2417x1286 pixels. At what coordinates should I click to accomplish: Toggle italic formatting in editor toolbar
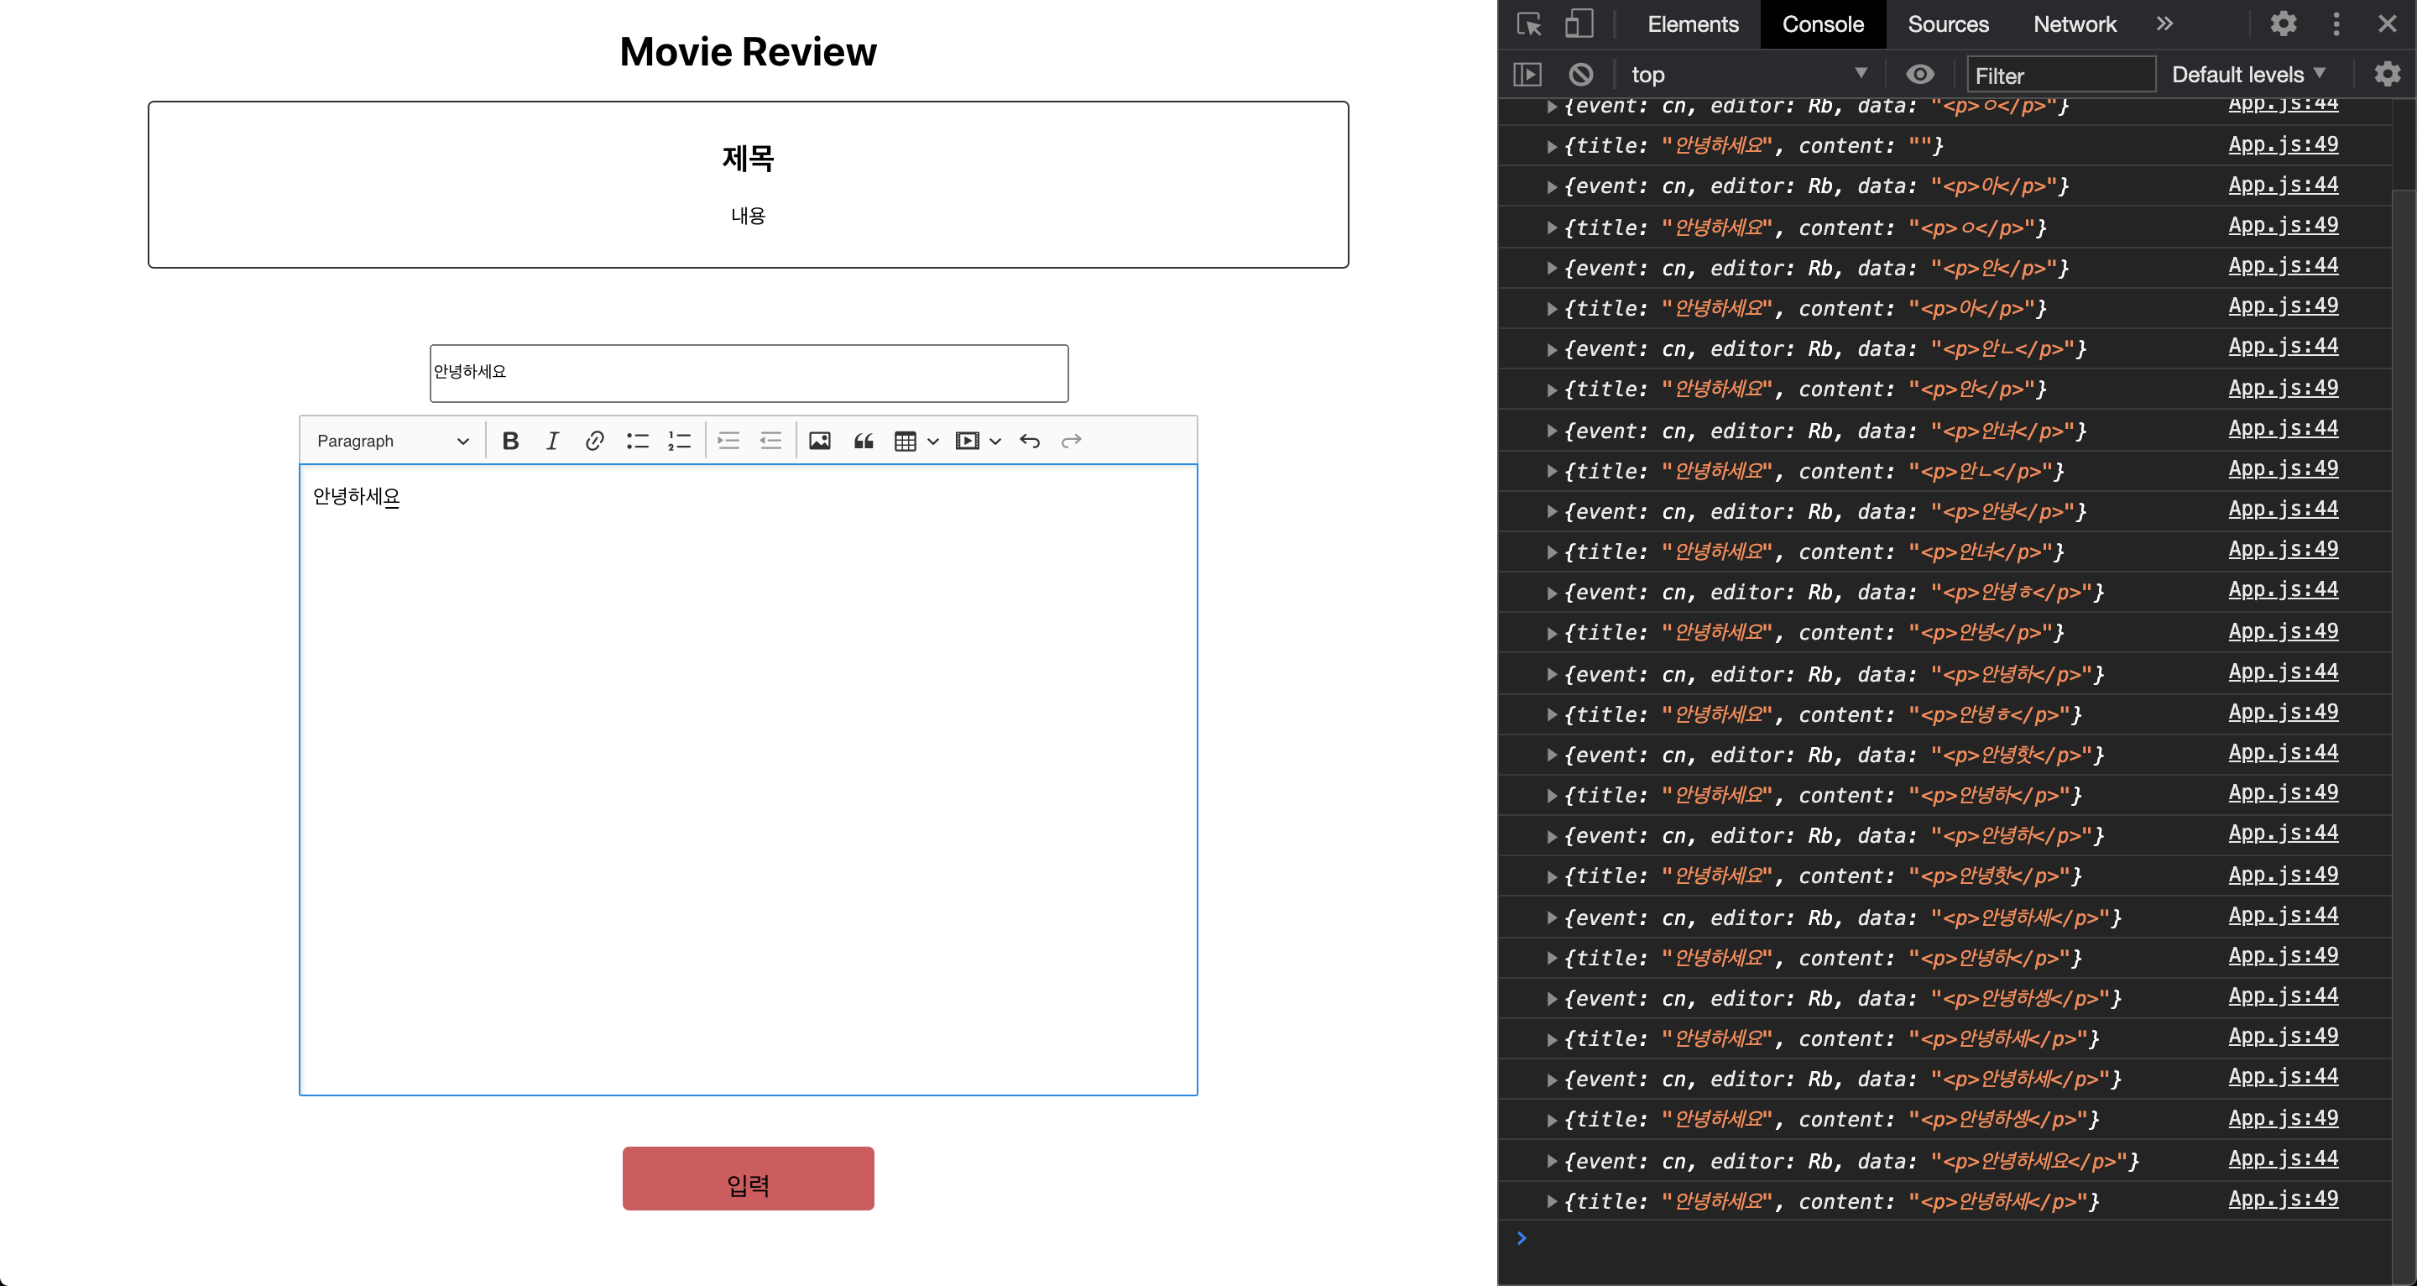tap(553, 442)
